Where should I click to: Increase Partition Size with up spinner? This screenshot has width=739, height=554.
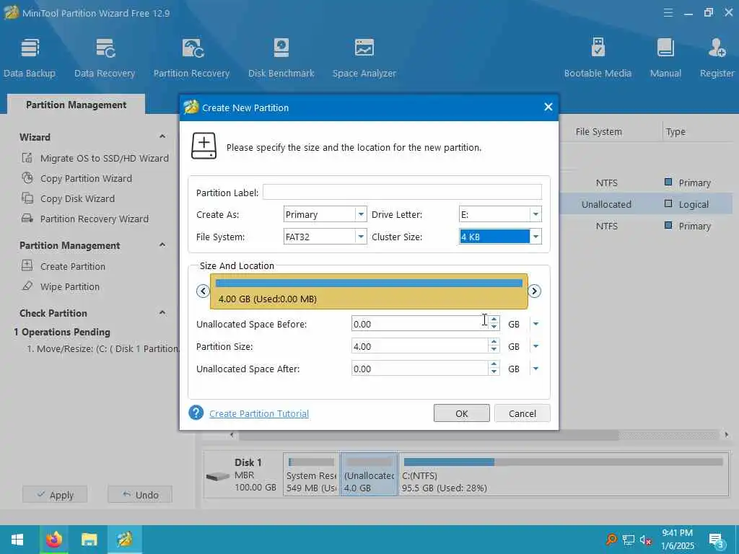494,343
